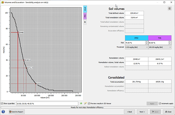Image resolution: width=175 pixels, height=115 pixels.
Task: Click the magic wand icon beside quantiles
Action: (x=86, y=103)
